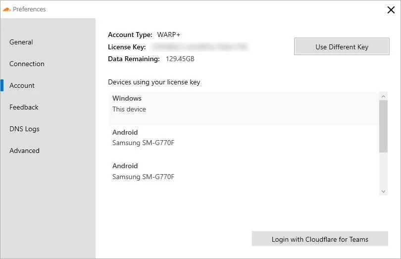View the DNS Logs tab
This screenshot has height=259, width=401.
pos(24,129)
